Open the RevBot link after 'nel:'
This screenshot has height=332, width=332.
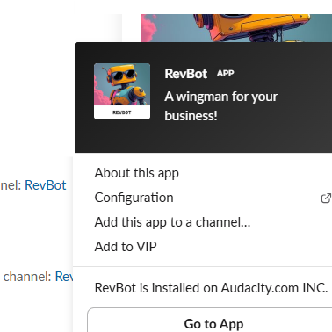point(46,185)
